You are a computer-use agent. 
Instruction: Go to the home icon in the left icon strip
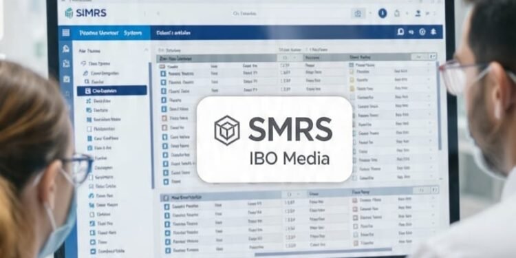pyautogui.click(x=66, y=49)
